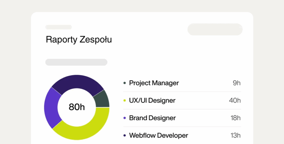284x144 pixels.
Task: Select the Project Manager legend row label
Action: (x=154, y=83)
